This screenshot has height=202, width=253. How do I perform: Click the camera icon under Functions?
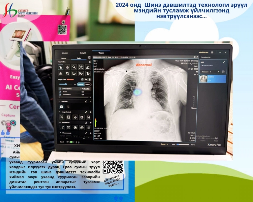coord(62,106)
